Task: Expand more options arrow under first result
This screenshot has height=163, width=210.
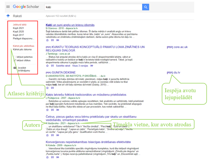Action: coord(57,40)
